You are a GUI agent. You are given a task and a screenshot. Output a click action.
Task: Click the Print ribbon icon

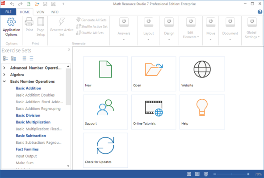(29, 22)
